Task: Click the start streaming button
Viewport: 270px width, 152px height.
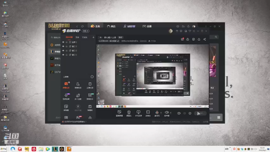Action: 200,113
